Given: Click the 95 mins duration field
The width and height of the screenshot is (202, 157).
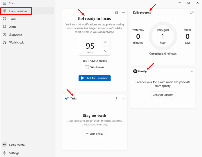Looking at the screenshot, I should [90, 47].
